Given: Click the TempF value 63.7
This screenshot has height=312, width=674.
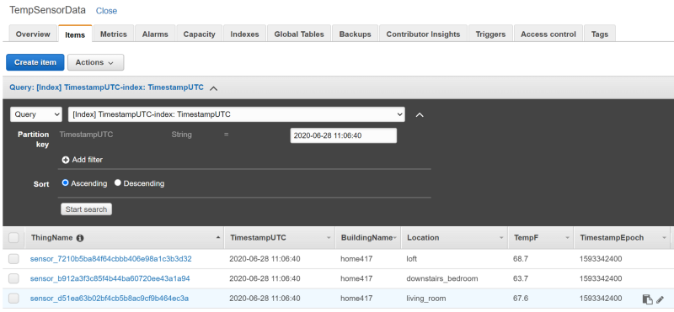Looking at the screenshot, I should click(x=521, y=279).
